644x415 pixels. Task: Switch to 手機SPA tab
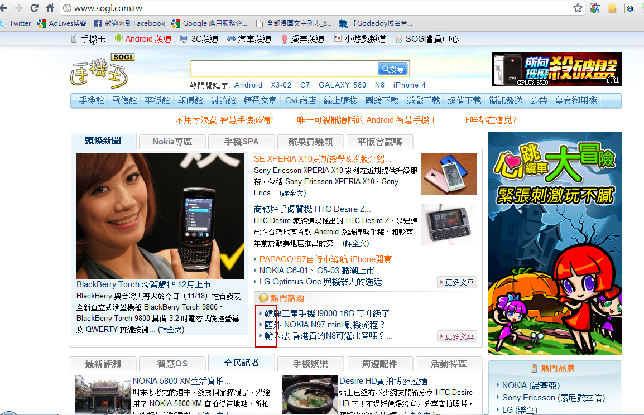point(241,142)
